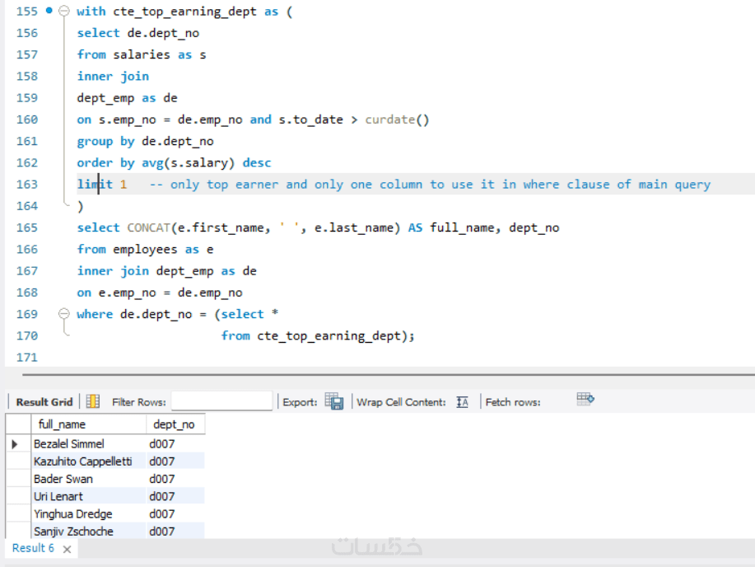The image size is (755, 567).
Task: Click into the Filter Rows input field
Action: pyautogui.click(x=221, y=401)
